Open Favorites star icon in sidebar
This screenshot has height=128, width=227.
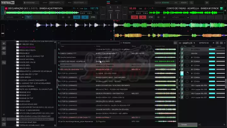click(4, 43)
